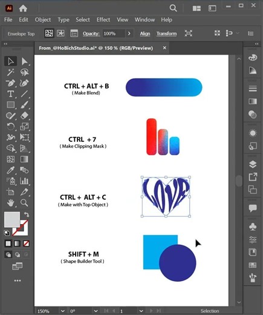Select the Selection tool arrow
Image resolution: width=263 pixels, height=315 pixels.
10,61
